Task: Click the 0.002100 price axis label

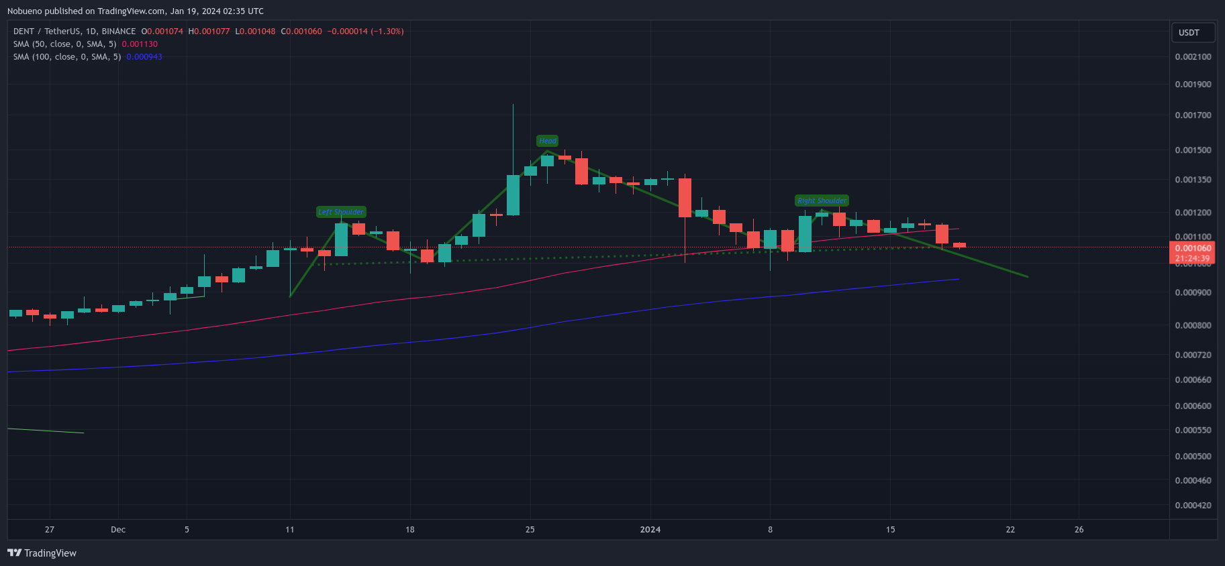Action: point(1193,57)
